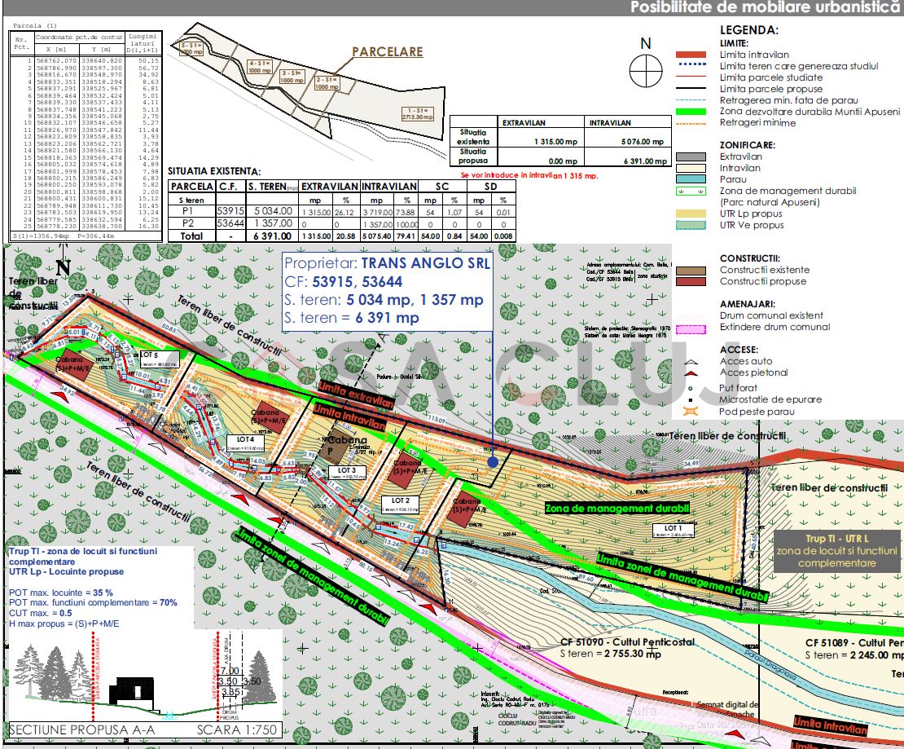Click the S. teren = 6 391 mp line
904x749 pixels.
tap(352, 318)
